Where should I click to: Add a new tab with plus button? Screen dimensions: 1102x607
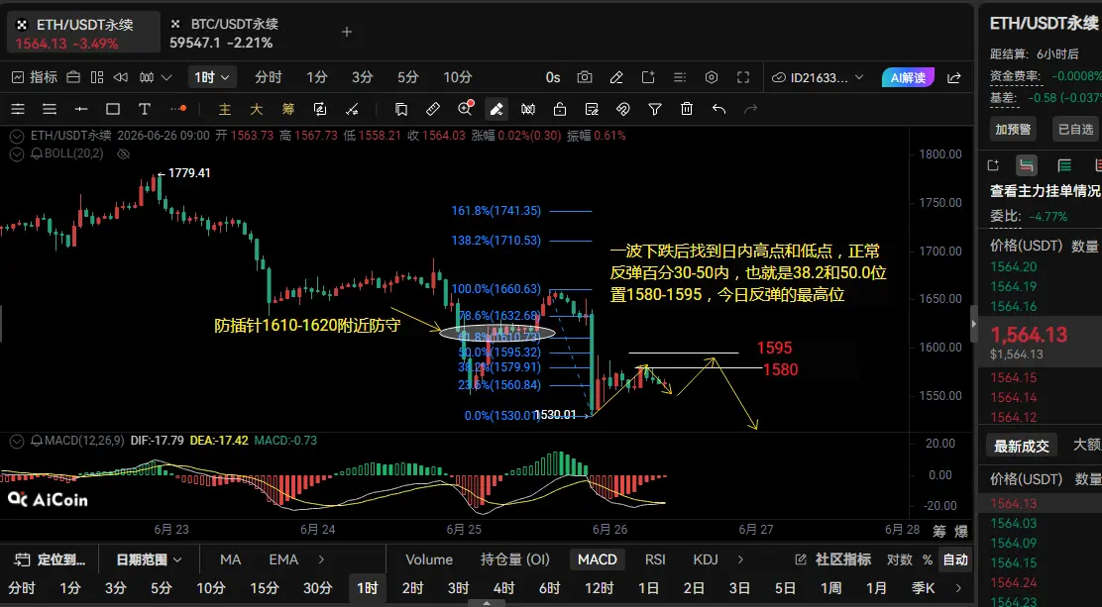coord(346,33)
